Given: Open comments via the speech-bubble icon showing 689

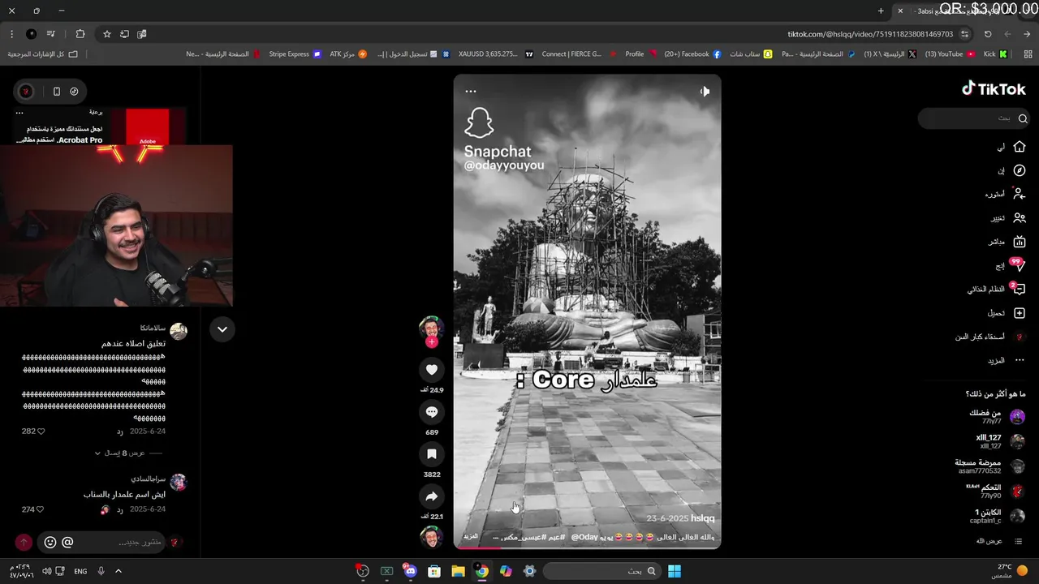Looking at the screenshot, I should tap(431, 412).
